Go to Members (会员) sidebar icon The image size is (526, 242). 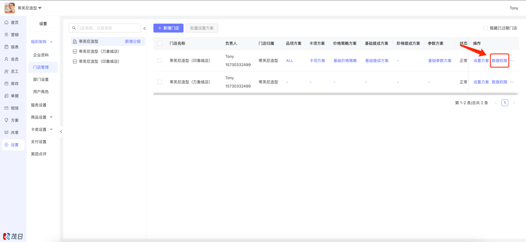[6, 59]
